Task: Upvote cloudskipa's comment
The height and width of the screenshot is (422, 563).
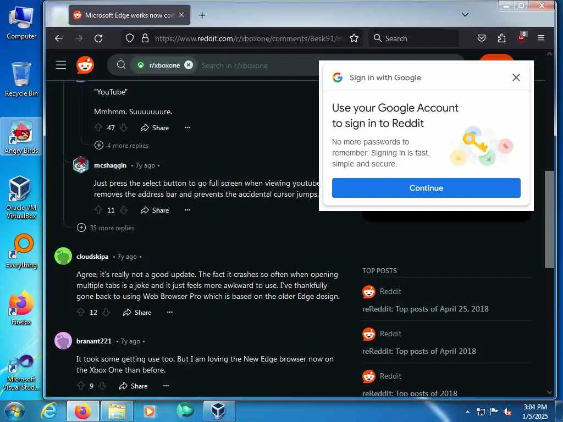Action: pos(81,313)
